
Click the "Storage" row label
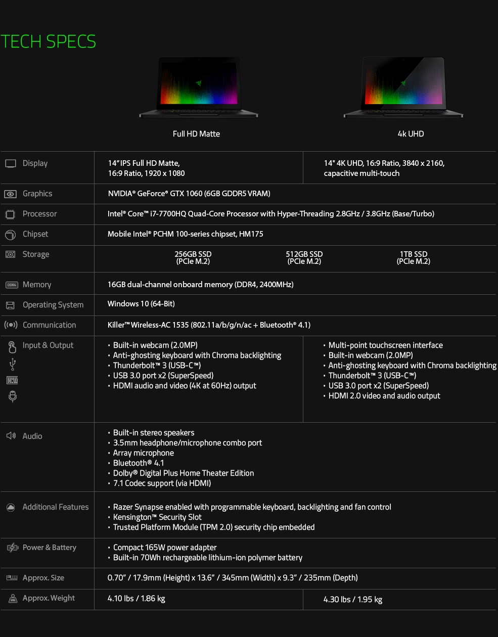point(36,254)
